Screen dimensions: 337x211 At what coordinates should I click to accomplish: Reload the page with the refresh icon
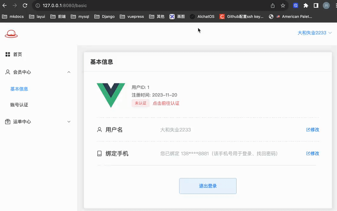point(25,5)
